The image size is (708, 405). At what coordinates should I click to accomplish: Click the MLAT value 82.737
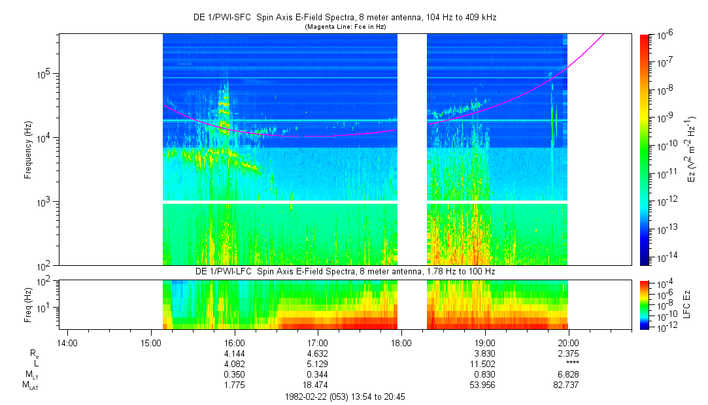(565, 385)
